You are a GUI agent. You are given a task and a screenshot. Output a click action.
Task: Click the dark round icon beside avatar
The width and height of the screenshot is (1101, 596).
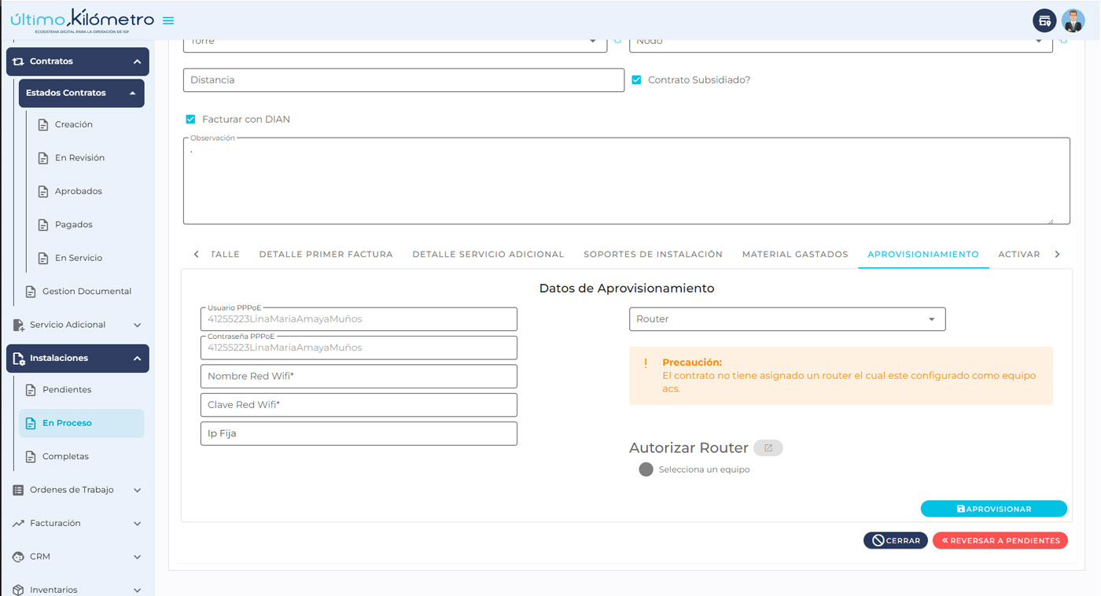coord(1044,20)
